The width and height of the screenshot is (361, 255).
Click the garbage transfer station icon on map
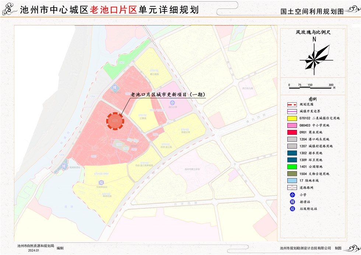(x=101, y=183)
